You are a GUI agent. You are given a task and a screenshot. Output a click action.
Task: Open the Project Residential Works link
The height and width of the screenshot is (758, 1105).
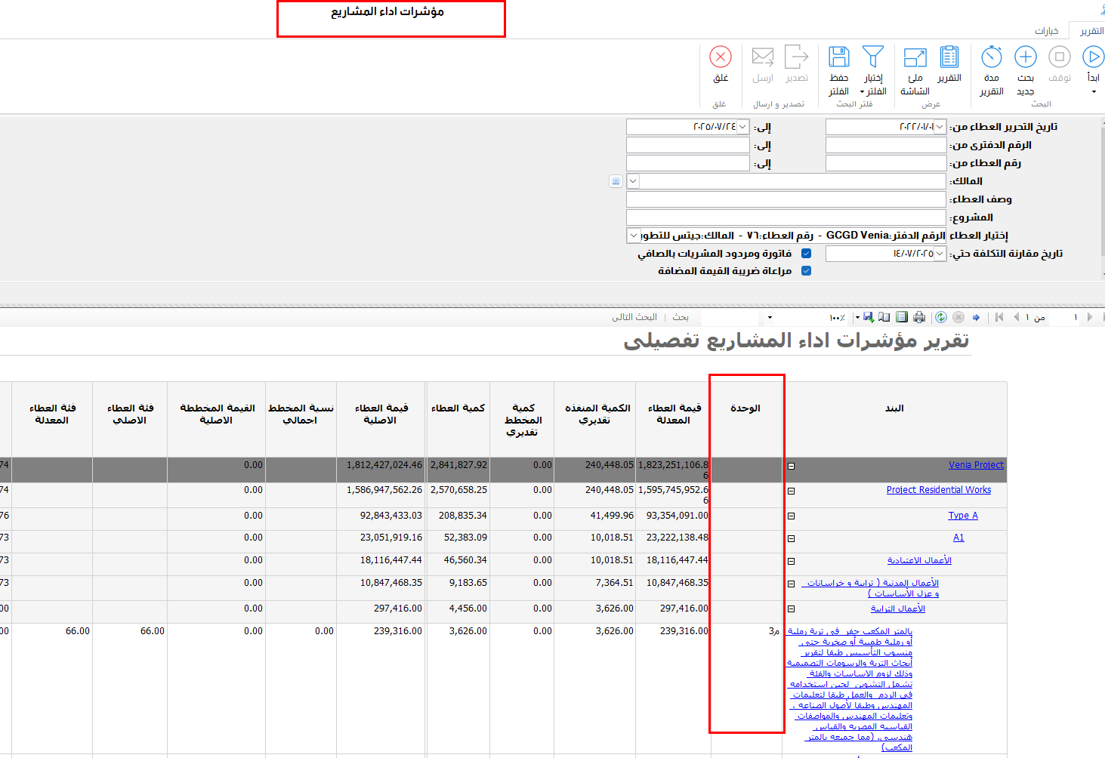tap(939, 490)
